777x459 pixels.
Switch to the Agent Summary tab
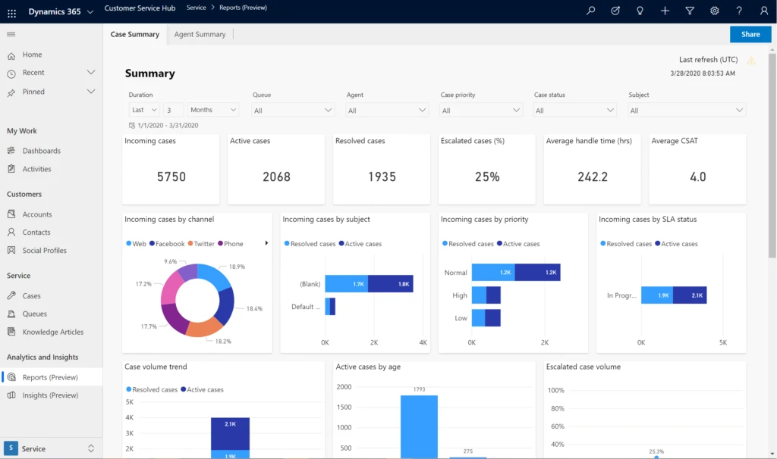(201, 34)
